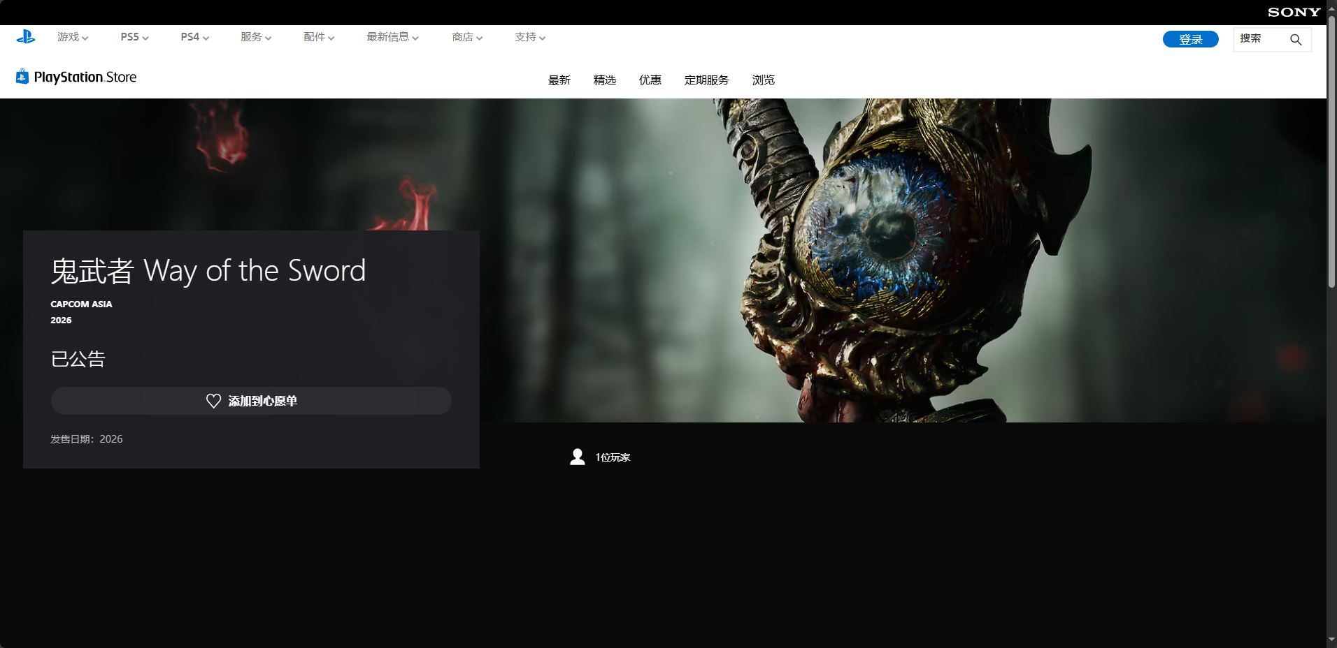Viewport: 1337px width, 648px height.
Task: Click the 1位玩家 player count text
Action: click(x=613, y=457)
